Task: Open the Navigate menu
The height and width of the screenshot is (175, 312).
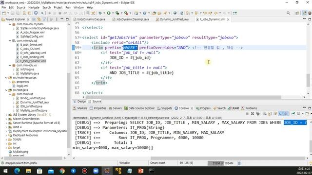Action: pos(34,7)
